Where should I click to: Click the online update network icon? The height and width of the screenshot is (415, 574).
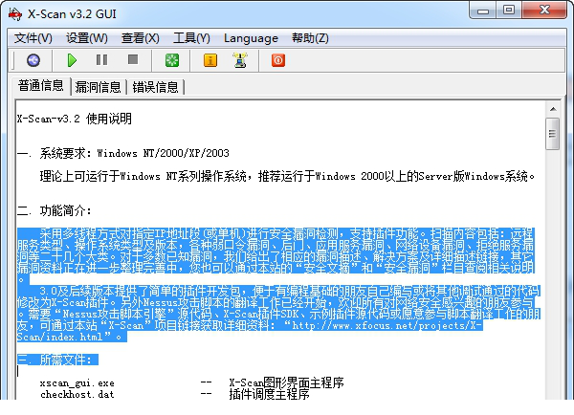[x=240, y=60]
